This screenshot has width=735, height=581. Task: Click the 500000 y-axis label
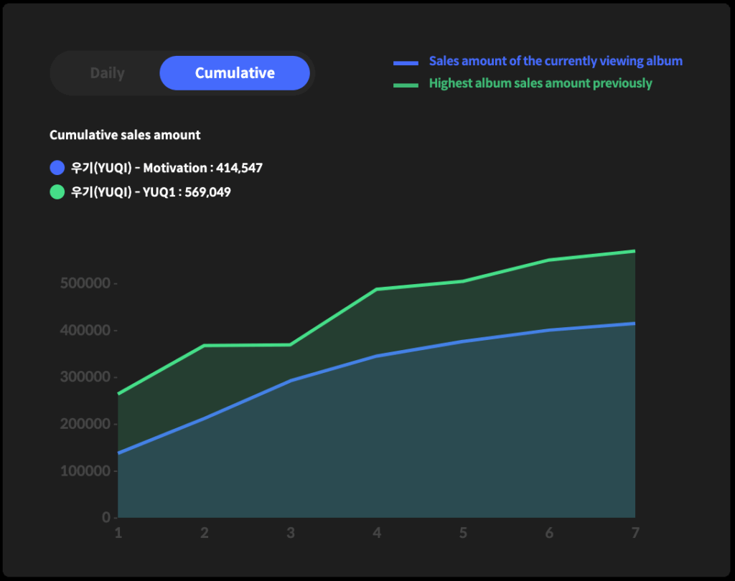85,283
